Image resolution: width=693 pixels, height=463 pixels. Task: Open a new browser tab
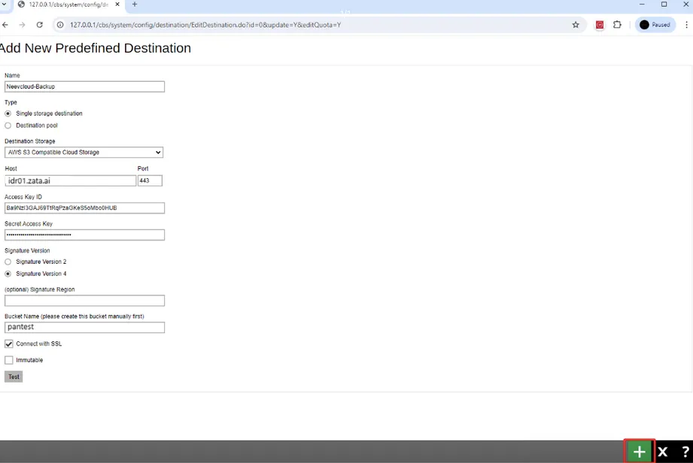click(135, 5)
